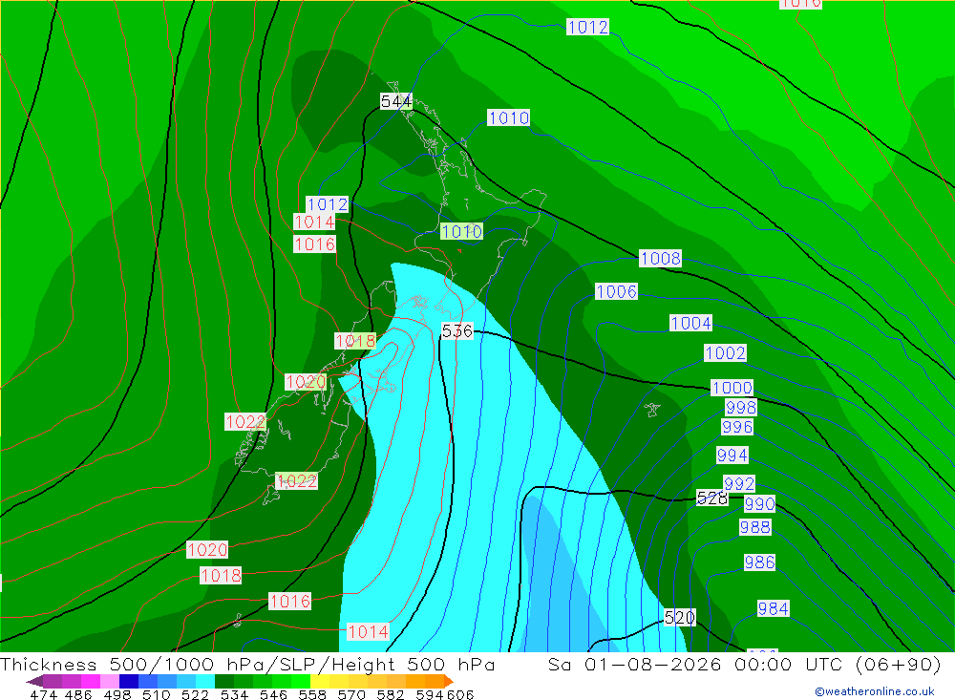Select the darkest green legend swatch above 534
This screenshot has height=700, width=955.
tap(224, 681)
